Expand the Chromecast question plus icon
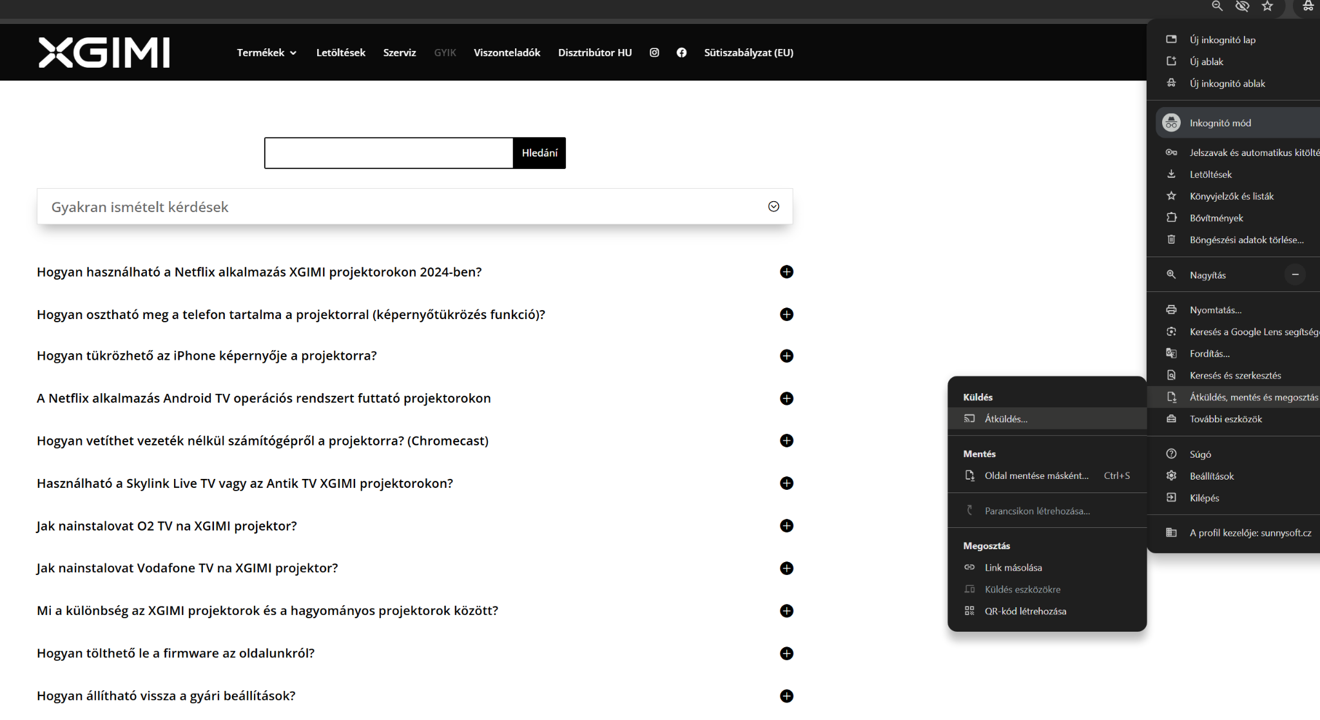 click(786, 441)
